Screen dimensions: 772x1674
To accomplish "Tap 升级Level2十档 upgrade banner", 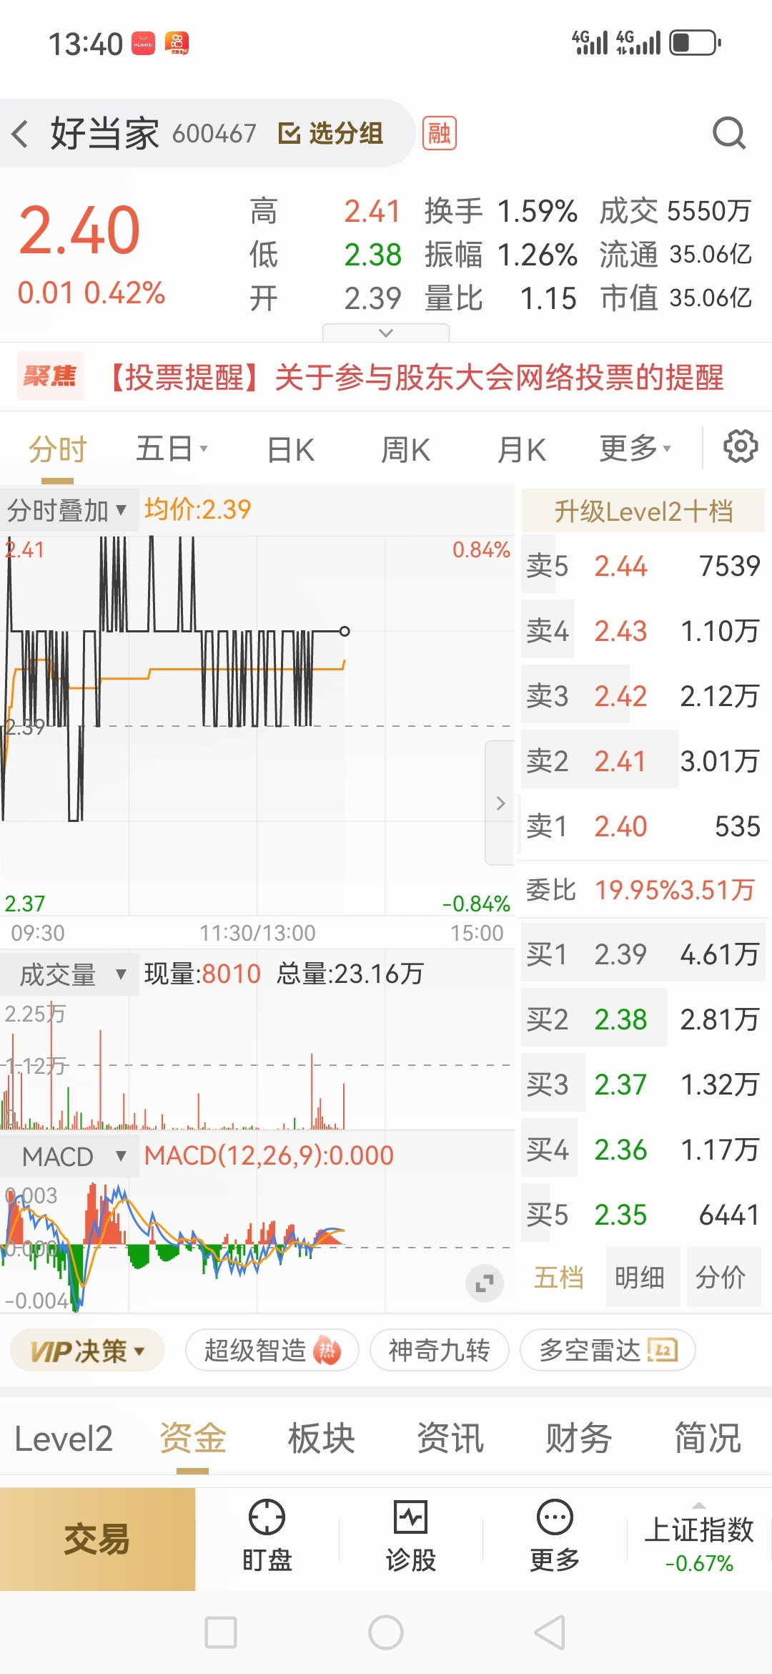I will (x=643, y=511).
